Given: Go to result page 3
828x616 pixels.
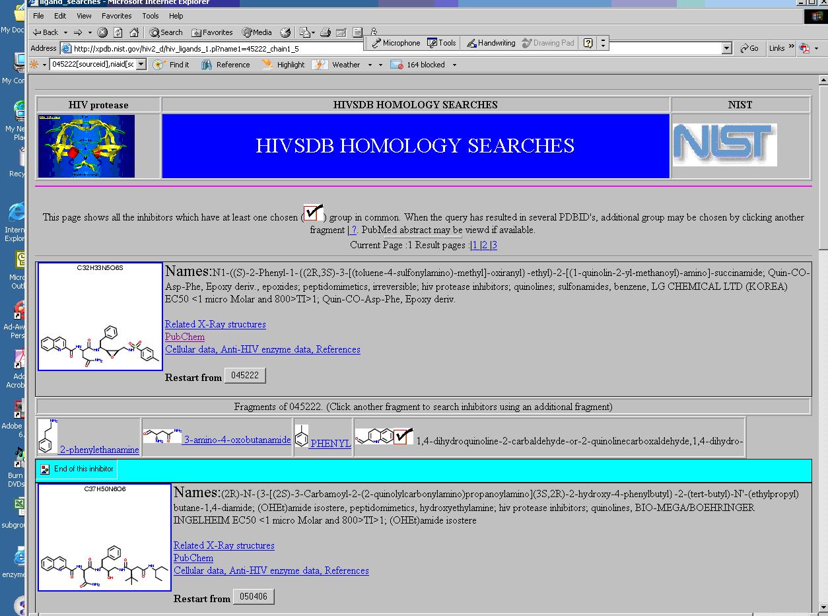Looking at the screenshot, I should [494, 245].
